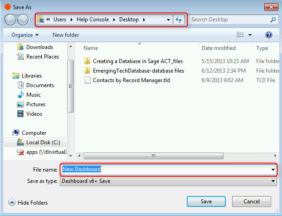
Task: Click the Videos film strip icon
Action: (20, 114)
